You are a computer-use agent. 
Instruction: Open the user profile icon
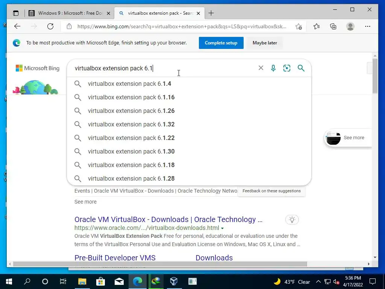pyautogui.click(x=350, y=26)
